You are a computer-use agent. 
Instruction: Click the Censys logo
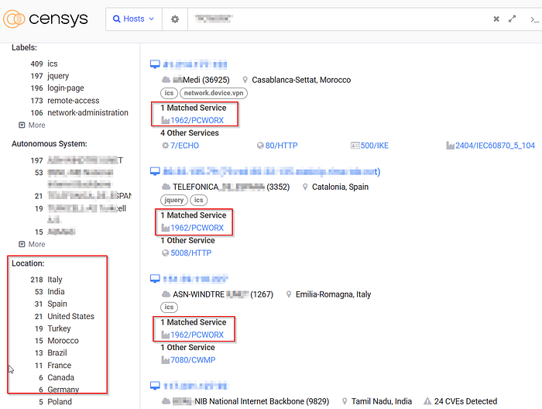click(x=46, y=19)
